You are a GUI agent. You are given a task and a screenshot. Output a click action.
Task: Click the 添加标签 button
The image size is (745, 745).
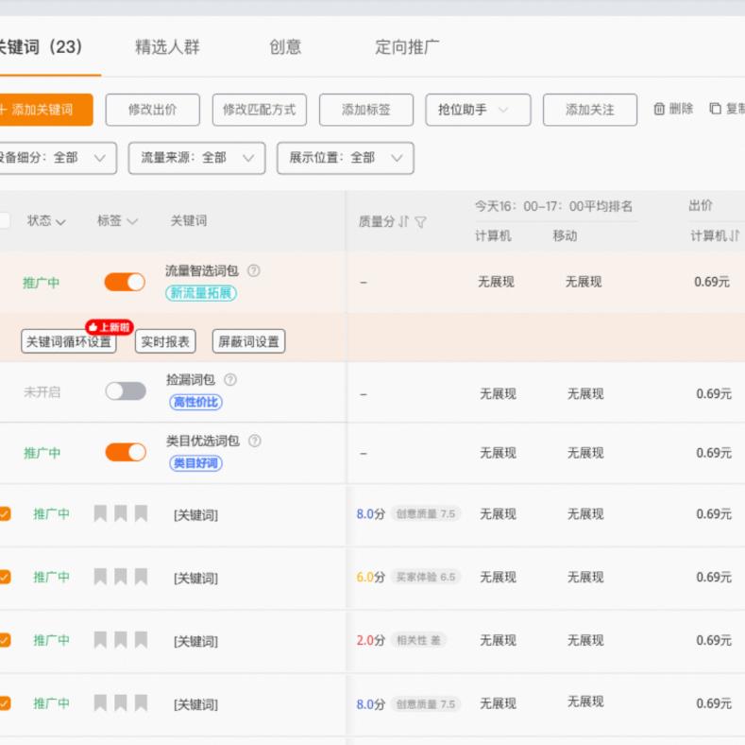366,110
